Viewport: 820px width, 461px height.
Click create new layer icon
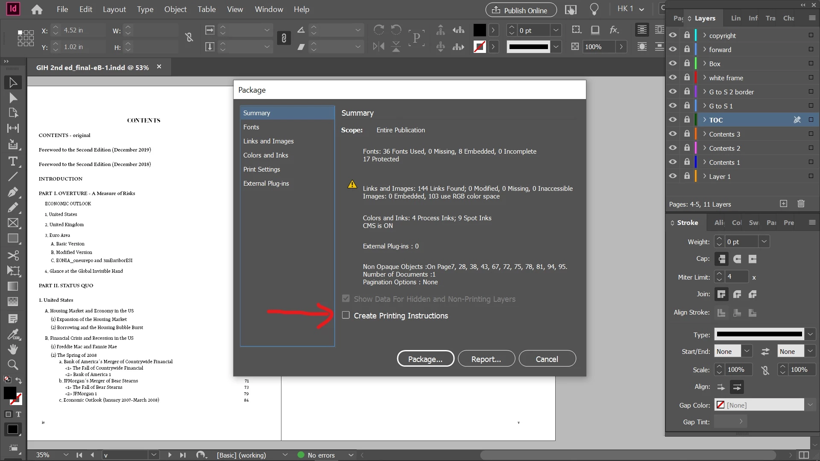(783, 204)
